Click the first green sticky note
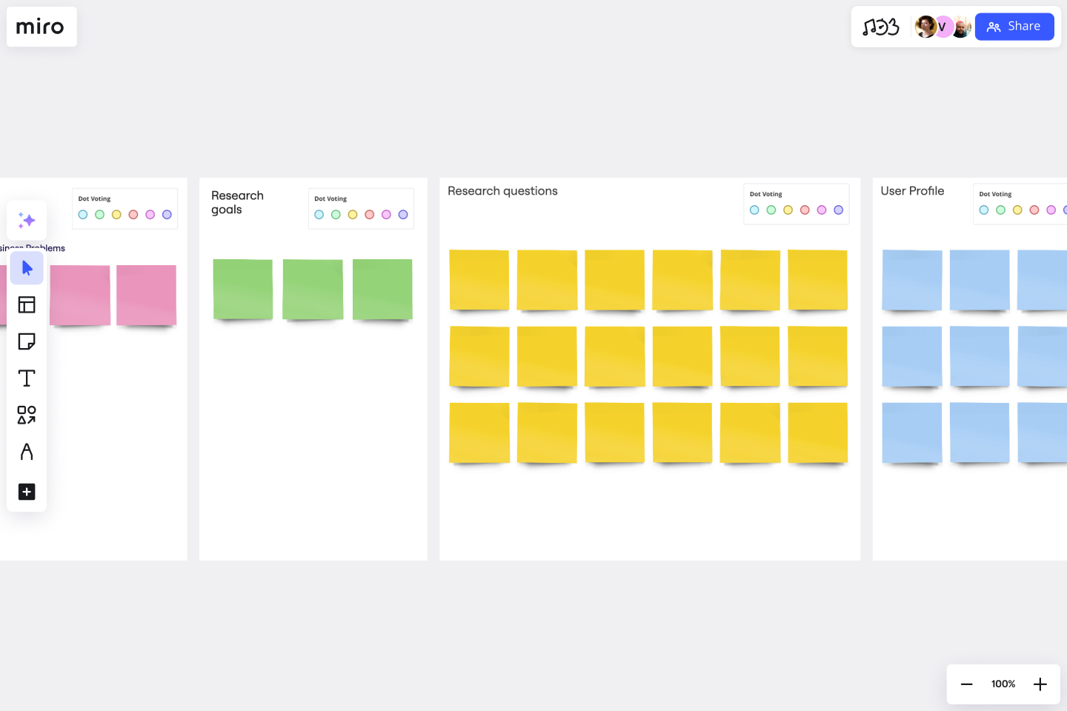1067x711 pixels. (x=243, y=289)
